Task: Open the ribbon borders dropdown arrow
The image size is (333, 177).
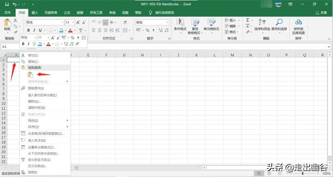Action: point(55,30)
